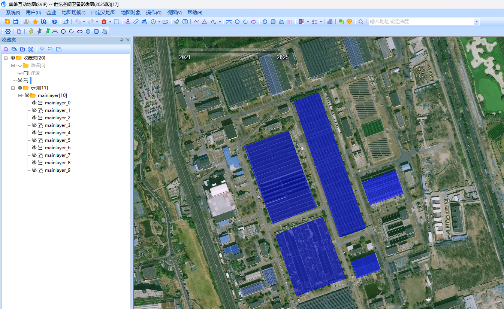Click the orange VIP diamond icon

point(349,22)
